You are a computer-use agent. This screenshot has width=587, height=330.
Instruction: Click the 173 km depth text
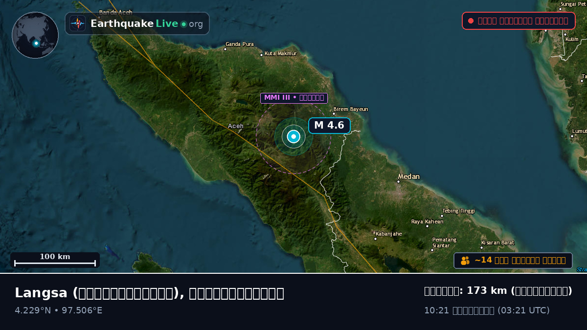[498, 291]
